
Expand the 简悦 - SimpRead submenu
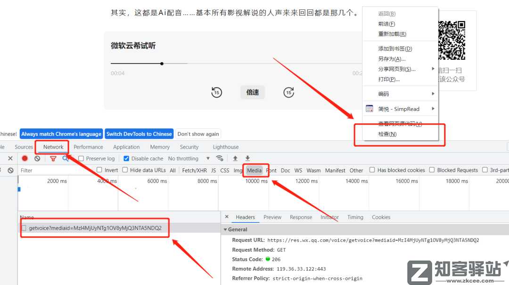pos(398,109)
